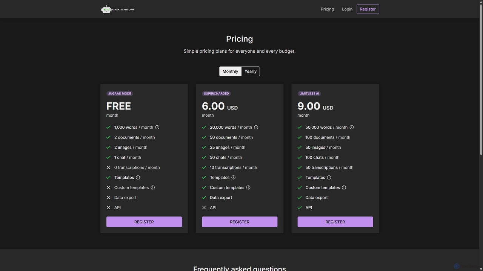Click the Register button in header
The image size is (483, 271).
coord(368,9)
